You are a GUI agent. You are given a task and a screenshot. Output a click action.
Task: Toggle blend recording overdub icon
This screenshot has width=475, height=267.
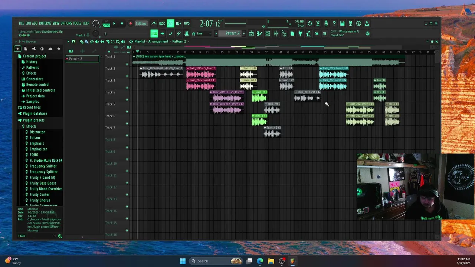(178, 23)
